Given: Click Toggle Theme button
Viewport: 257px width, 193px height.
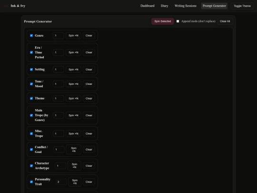Looking at the screenshot, I should [x=242, y=6].
